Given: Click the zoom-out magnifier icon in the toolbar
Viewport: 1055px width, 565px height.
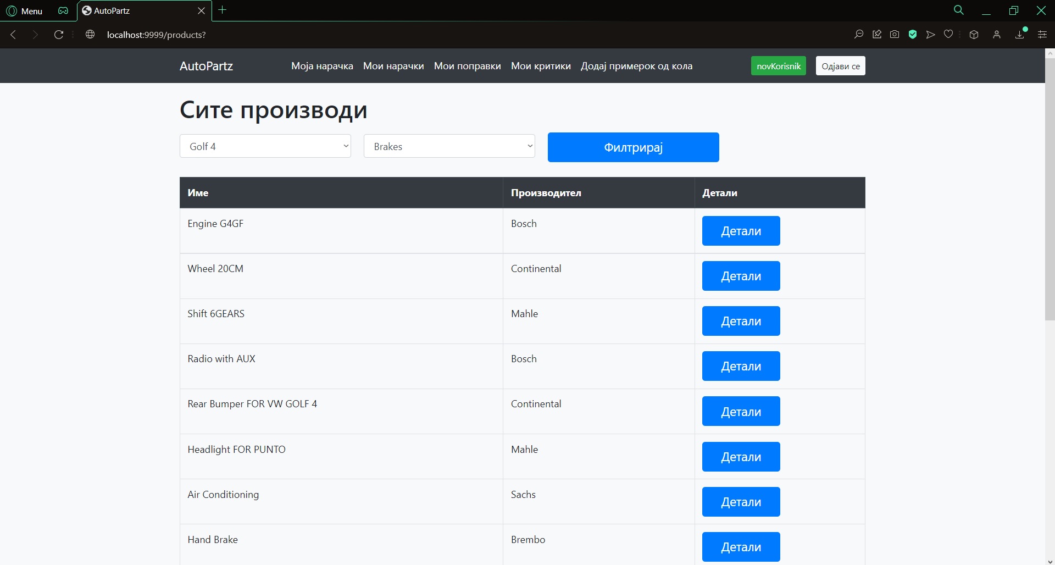Looking at the screenshot, I should click(x=859, y=35).
